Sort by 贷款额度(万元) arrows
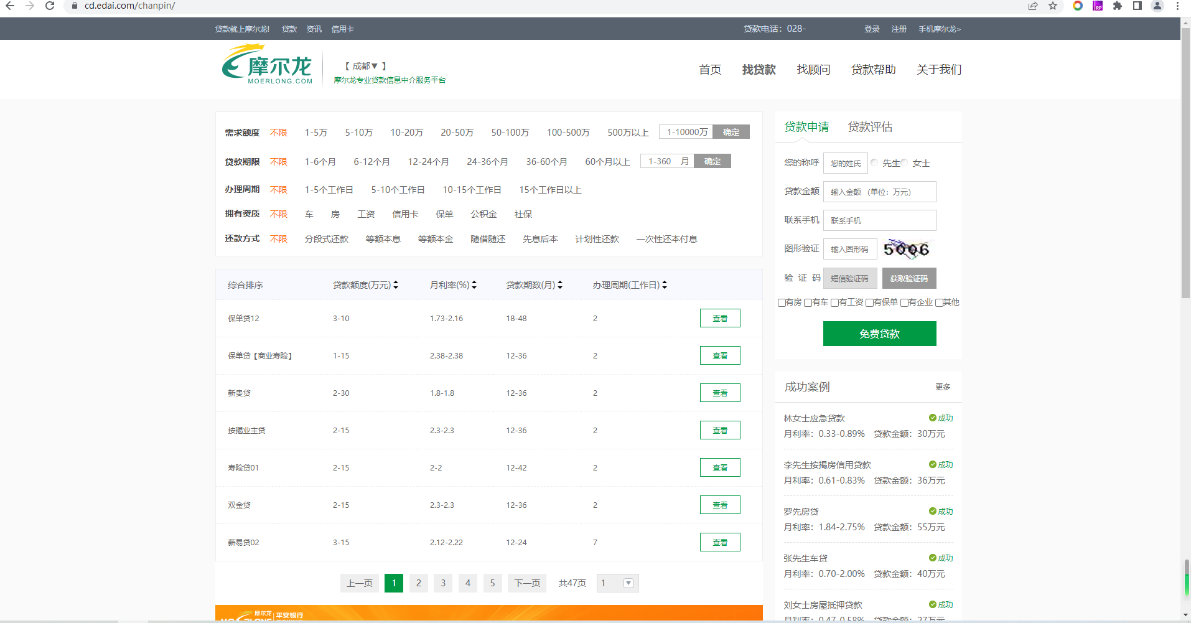1191x623 pixels. (396, 285)
